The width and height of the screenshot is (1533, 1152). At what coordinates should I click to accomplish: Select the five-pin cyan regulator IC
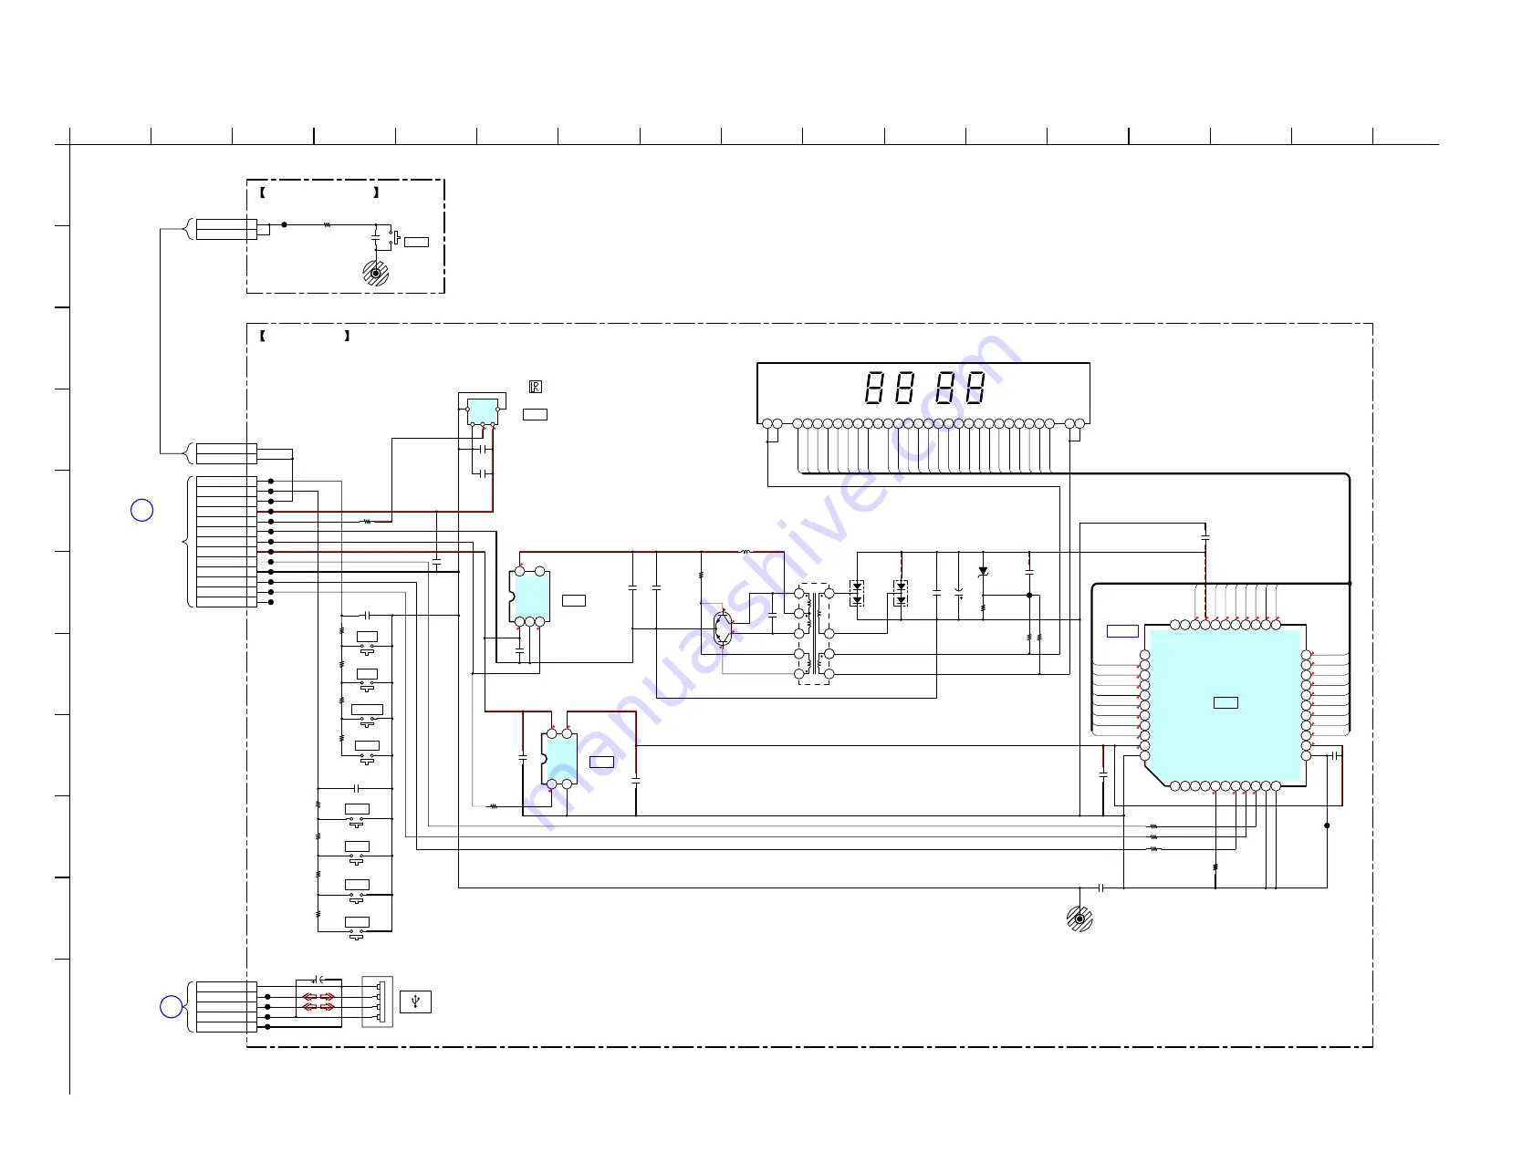coord(529,597)
